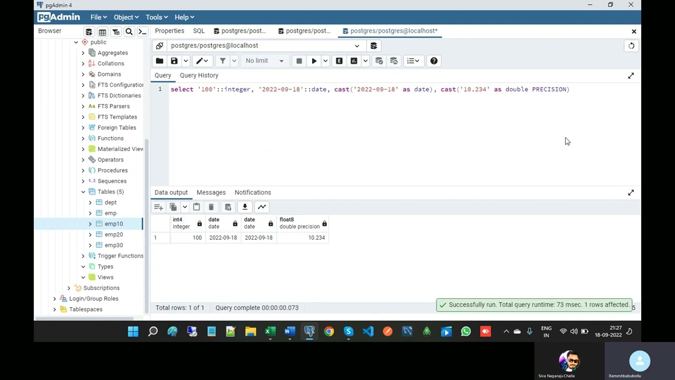This screenshot has height=380, width=675.
Task: Launch the PSQL Tool terminal icon
Action: click(142, 32)
